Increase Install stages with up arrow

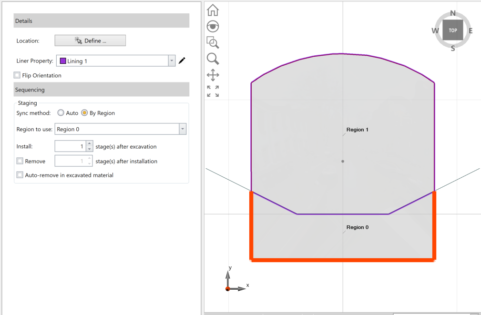click(x=89, y=143)
